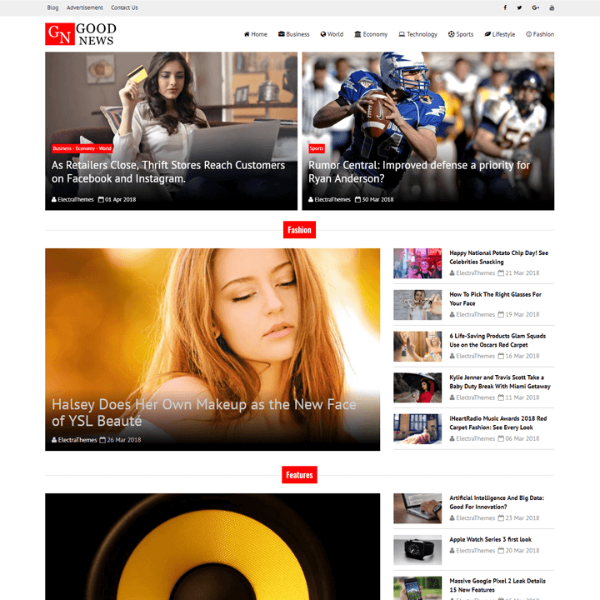Open the Contact Us link
The height and width of the screenshot is (600, 600).
pyautogui.click(x=124, y=7)
